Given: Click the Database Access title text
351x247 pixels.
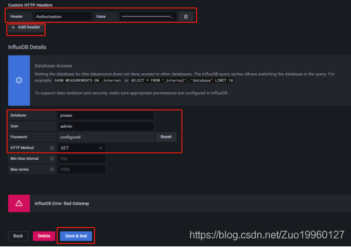Looking at the screenshot, I should point(53,66).
